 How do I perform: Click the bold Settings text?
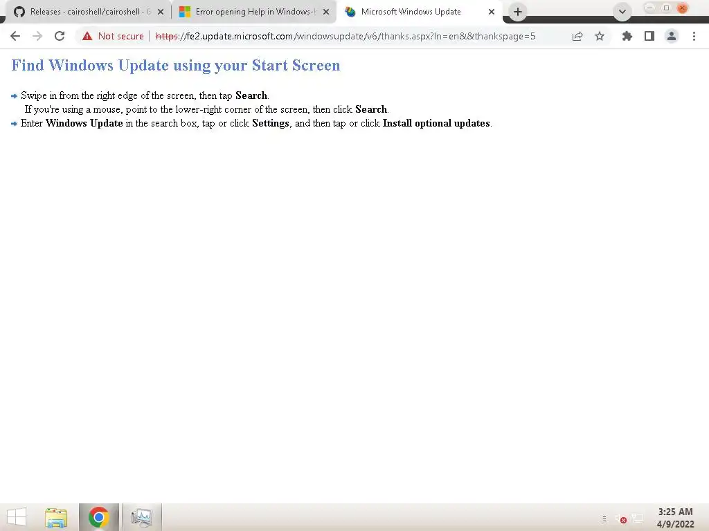coord(271,123)
